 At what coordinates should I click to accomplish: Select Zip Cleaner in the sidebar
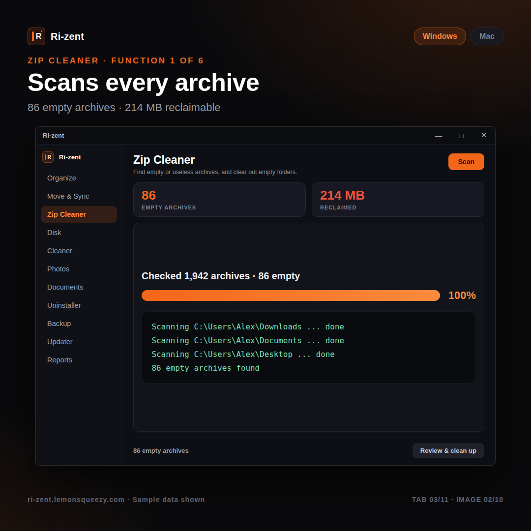pos(79,214)
